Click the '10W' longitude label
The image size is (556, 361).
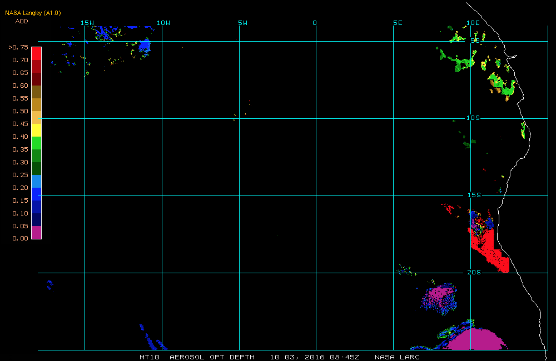[x=163, y=23]
